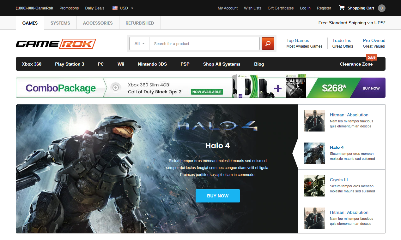Click the orange search magnifier button
Image resolution: width=401 pixels, height=240 pixels.
[268, 44]
